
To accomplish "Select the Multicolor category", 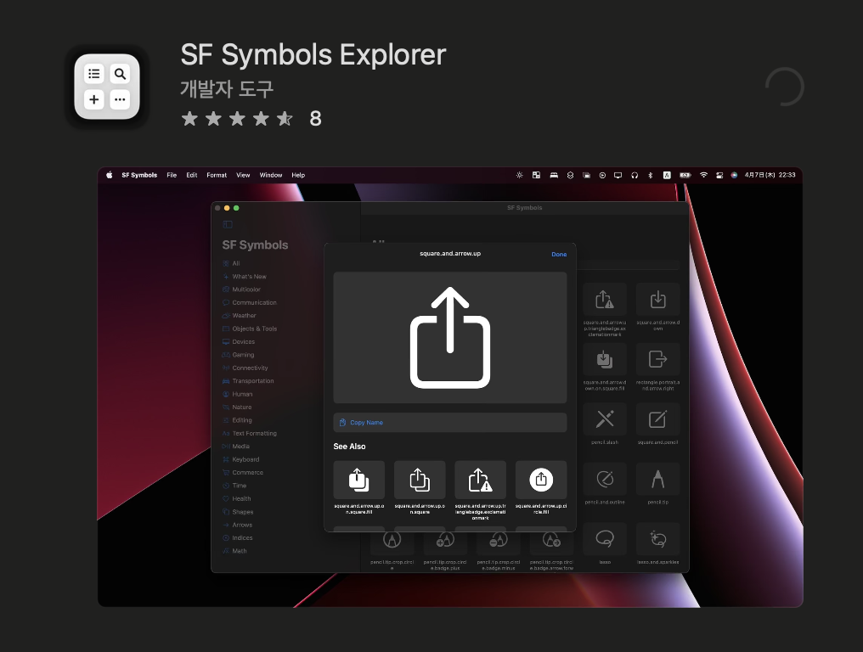I will [241, 289].
